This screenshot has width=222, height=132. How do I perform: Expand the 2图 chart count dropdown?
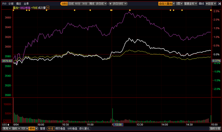(x=179, y=4)
